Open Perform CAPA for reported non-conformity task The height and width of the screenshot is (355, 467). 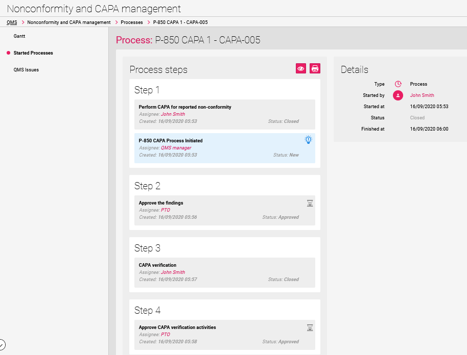[x=185, y=107]
